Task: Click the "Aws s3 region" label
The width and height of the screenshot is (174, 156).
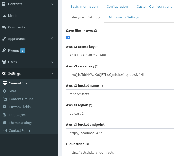Action: [x=77, y=105]
